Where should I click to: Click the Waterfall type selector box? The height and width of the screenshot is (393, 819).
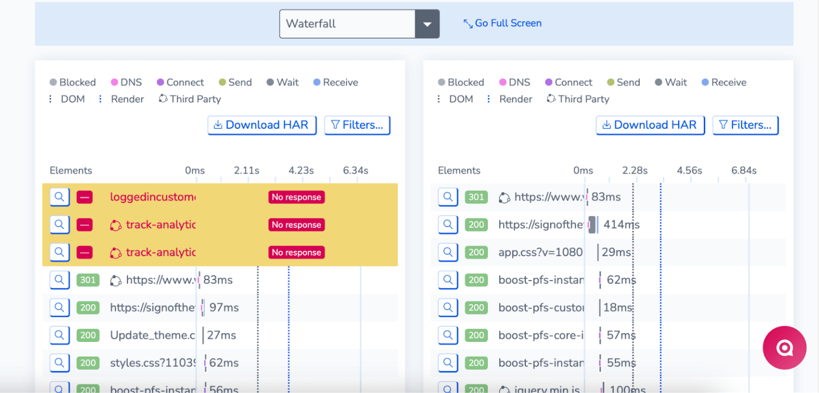point(347,23)
